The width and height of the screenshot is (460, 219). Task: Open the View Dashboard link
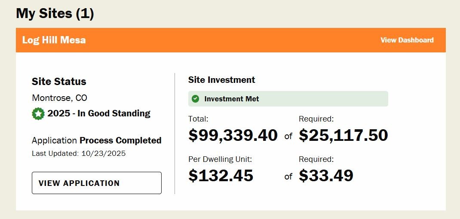pos(407,40)
